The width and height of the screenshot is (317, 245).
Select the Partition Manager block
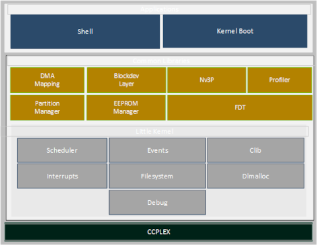48,107
